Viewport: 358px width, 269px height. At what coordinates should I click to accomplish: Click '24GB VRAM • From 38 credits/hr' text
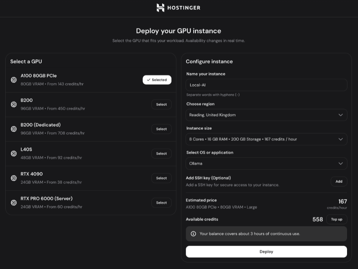coord(51,182)
